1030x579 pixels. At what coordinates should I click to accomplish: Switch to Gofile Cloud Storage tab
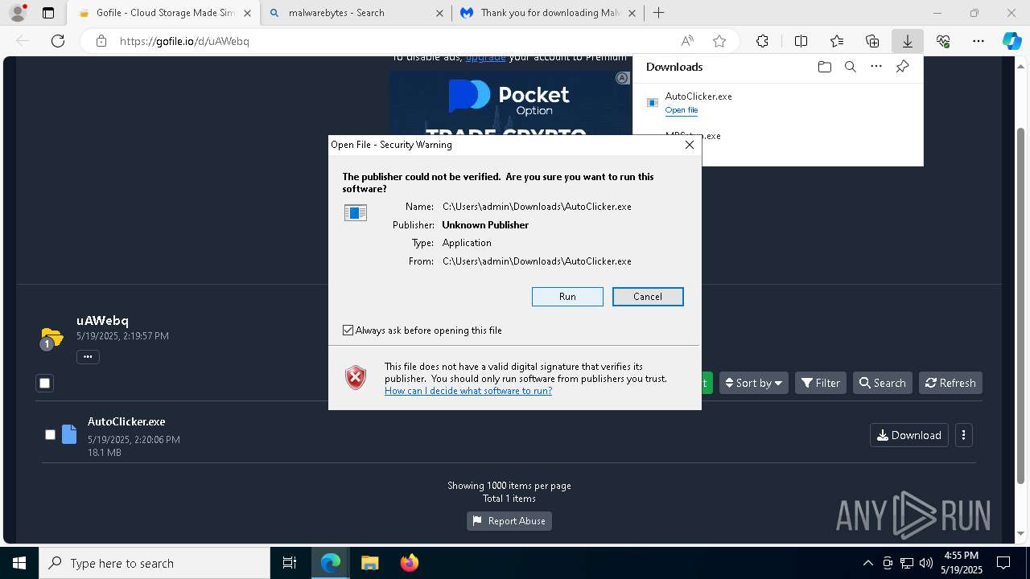coord(164,13)
